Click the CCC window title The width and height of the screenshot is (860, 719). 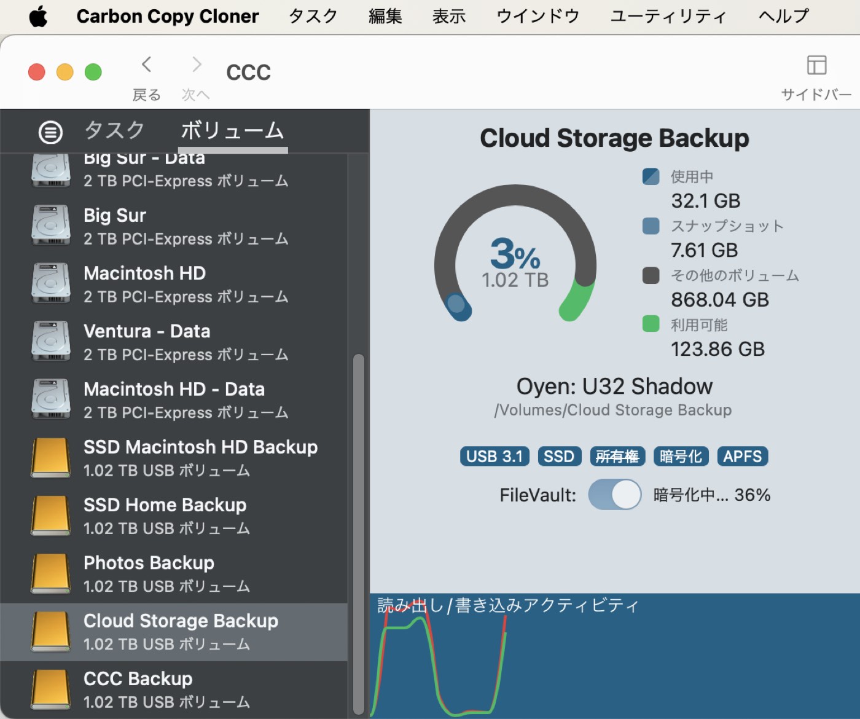coord(248,73)
